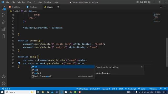Open Chrome from the taskbar
The height and width of the screenshot is (94, 168).
click(x=71, y=92)
